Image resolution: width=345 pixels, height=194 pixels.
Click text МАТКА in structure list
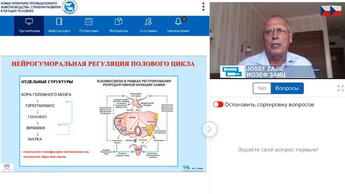[34, 139]
